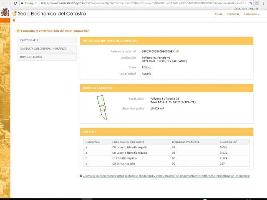
Task: Select the subparcela b row's CR Labor text
Action: tap(130, 153)
